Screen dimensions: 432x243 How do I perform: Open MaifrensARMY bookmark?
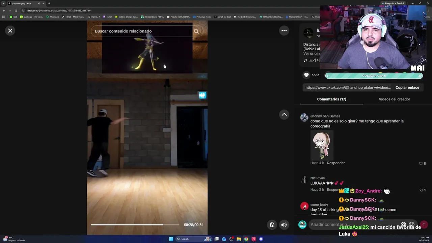(297, 17)
